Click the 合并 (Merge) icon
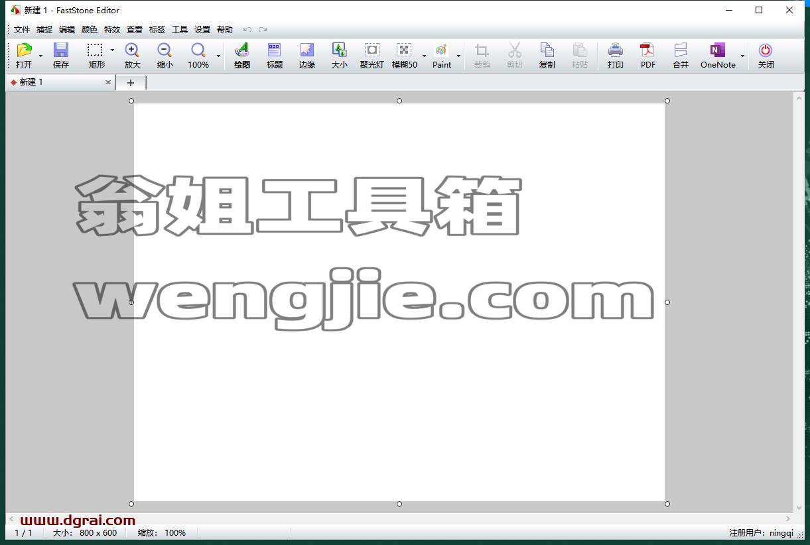Viewport: 810px width, 545px height. [681, 56]
